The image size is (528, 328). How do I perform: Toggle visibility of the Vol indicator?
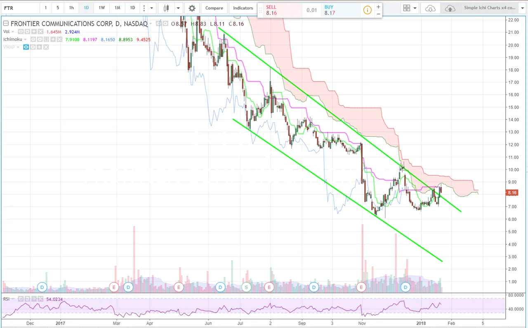(21, 32)
